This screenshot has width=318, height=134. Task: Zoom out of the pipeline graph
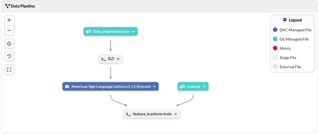coord(9,30)
